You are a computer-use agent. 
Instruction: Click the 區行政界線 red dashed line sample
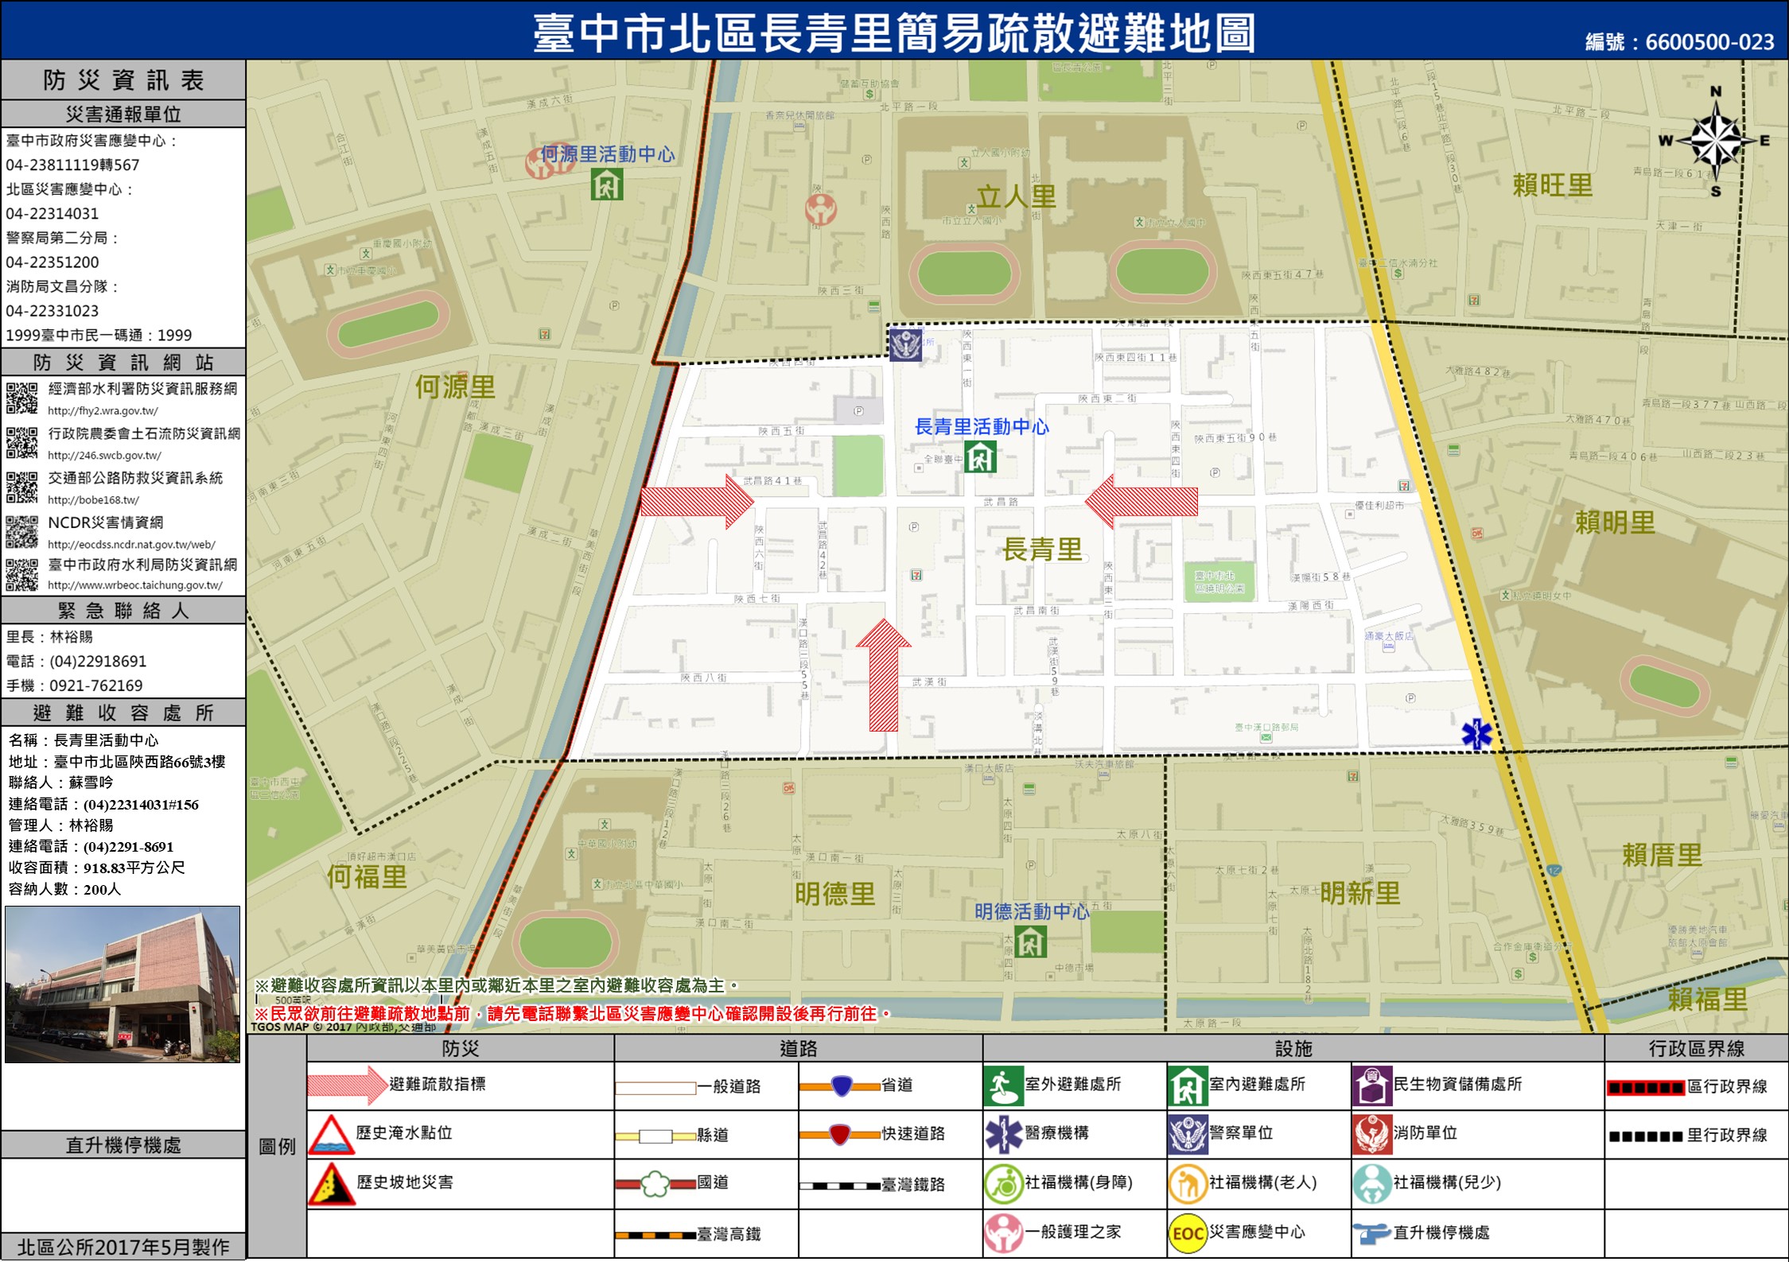[x=1645, y=1087]
